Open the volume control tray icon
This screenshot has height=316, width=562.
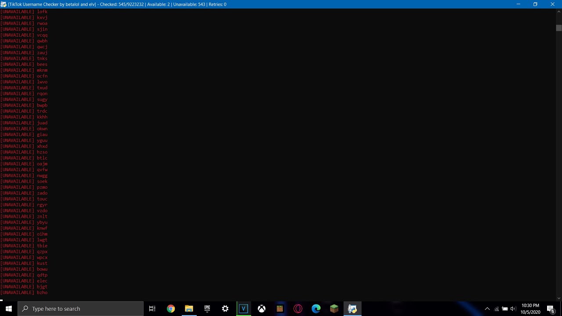[513, 309]
